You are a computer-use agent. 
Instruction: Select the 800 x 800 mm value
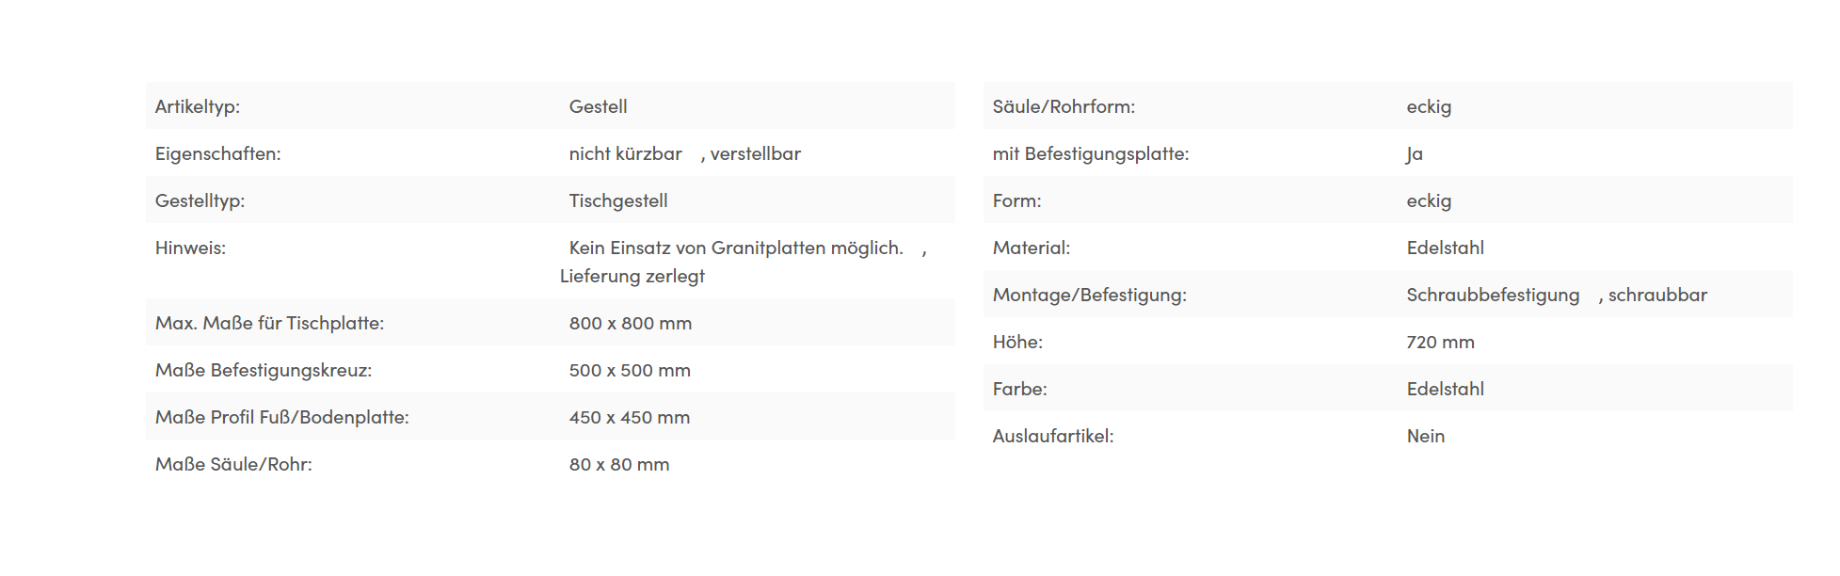coord(631,323)
